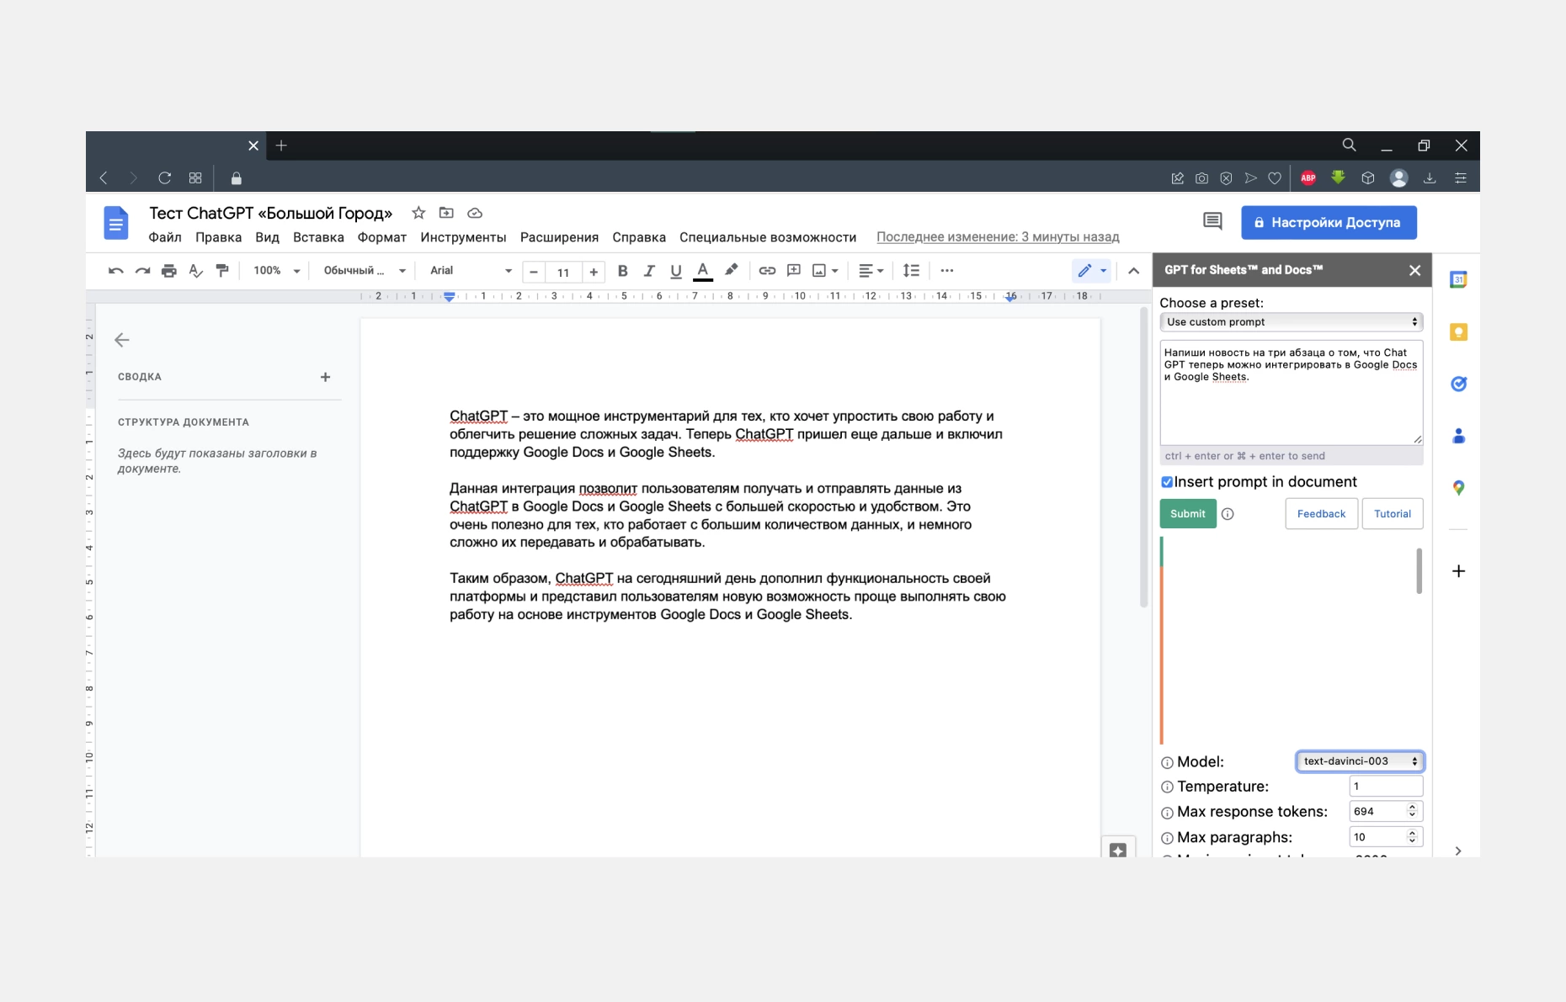
Task: Open highlight color marker
Action: [x=731, y=270]
